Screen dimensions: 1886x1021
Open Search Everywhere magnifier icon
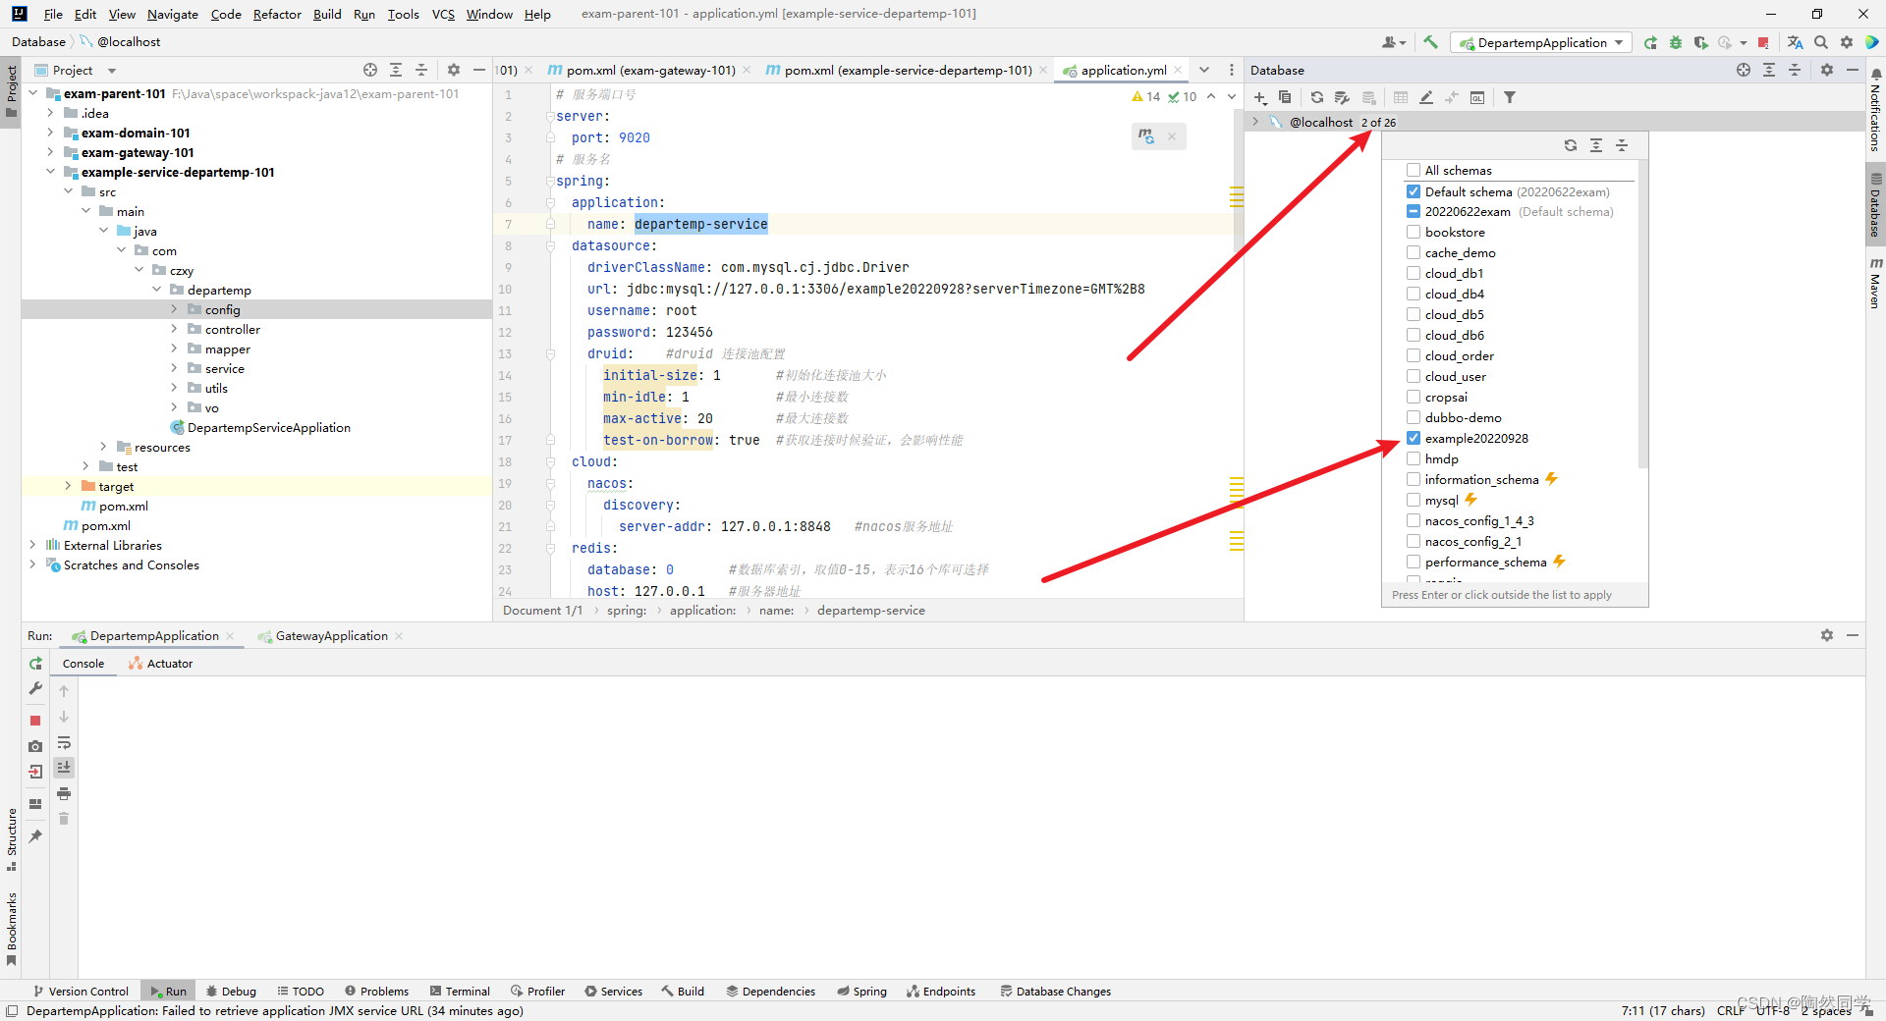[x=1821, y=42]
